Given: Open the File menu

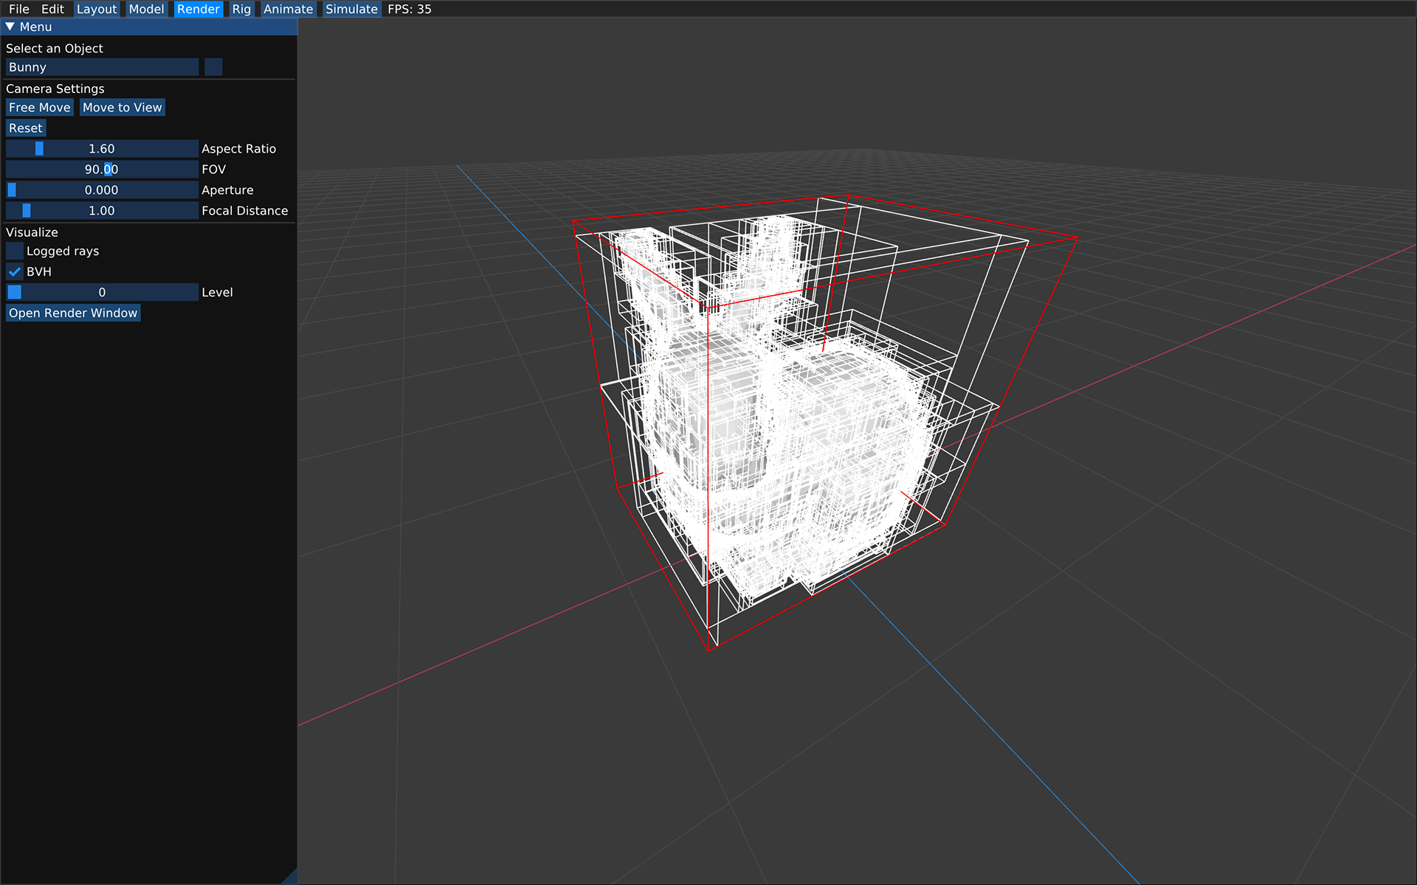Looking at the screenshot, I should pyautogui.click(x=19, y=9).
